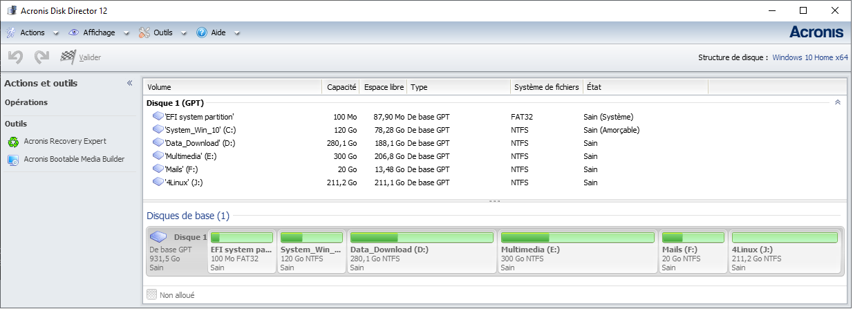The width and height of the screenshot is (853, 309).
Task: Open Acronis Recovery Expert tool
Action: [64, 142]
